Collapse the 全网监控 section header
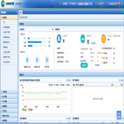The height and width of the screenshot is (124, 124). [x=9, y=18]
